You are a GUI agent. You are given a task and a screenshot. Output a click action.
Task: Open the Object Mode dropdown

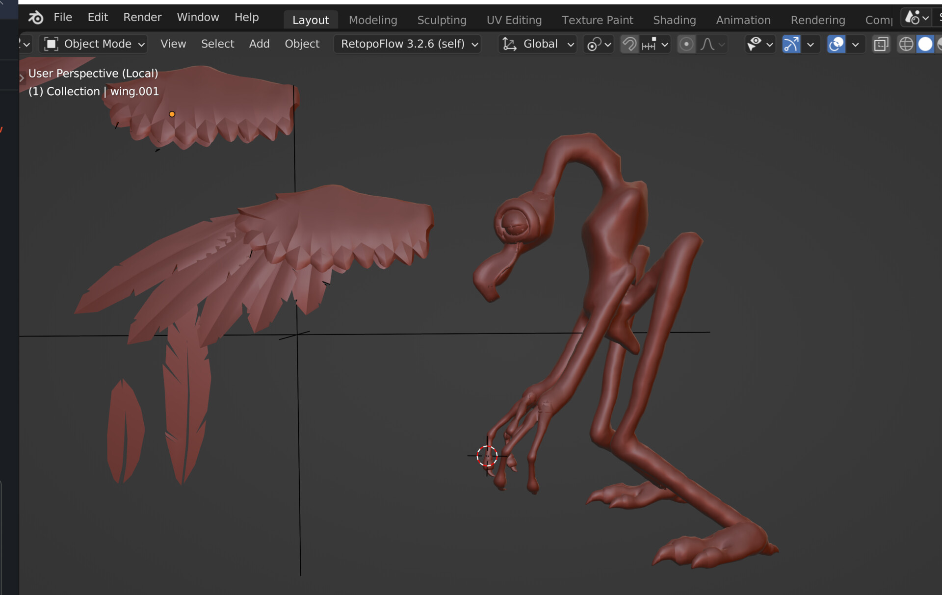pos(93,44)
